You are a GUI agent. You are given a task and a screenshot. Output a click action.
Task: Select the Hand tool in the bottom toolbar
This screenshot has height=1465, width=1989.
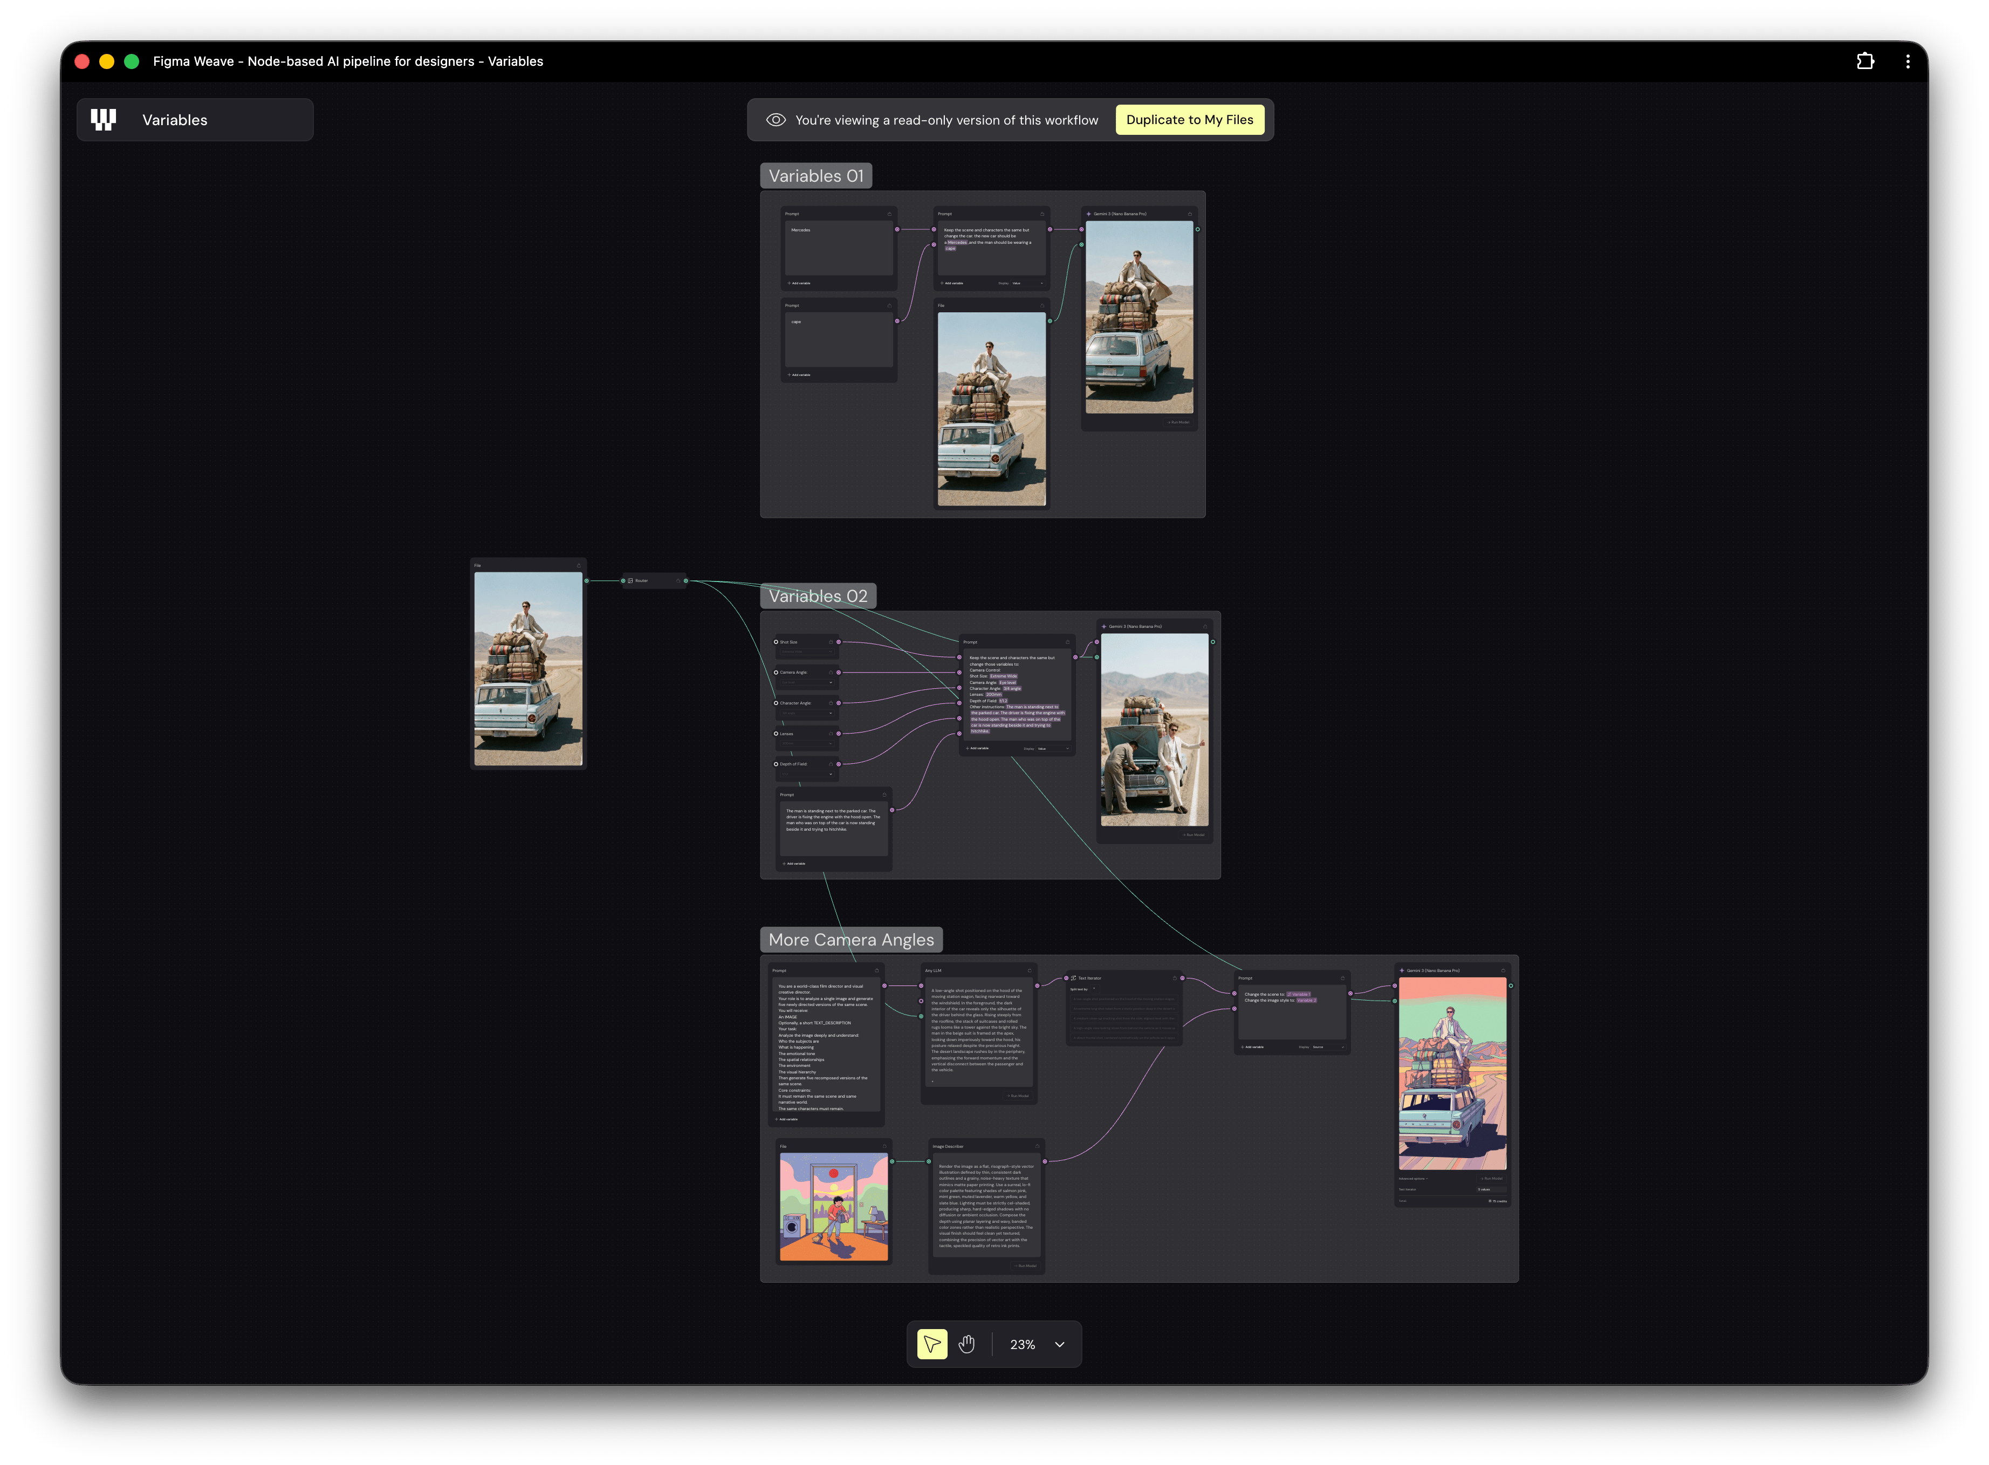[968, 1344]
